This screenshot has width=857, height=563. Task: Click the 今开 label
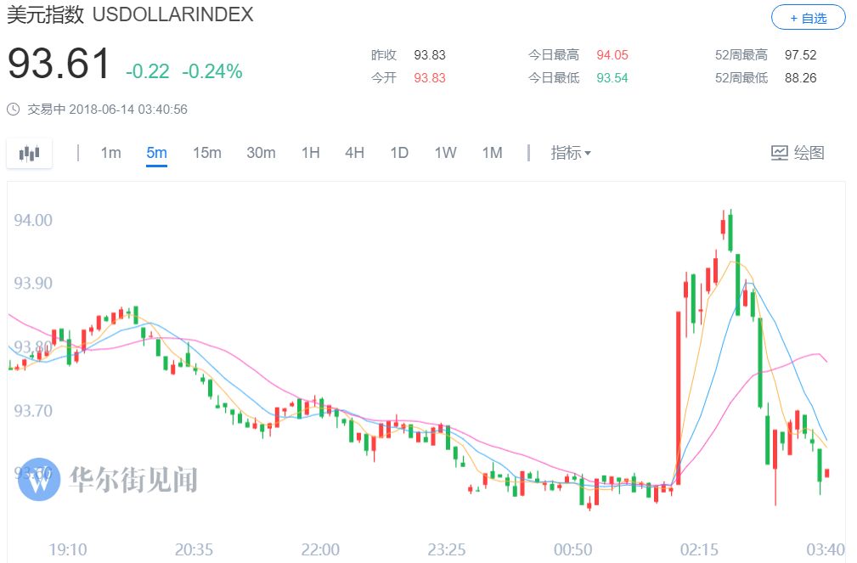point(384,78)
